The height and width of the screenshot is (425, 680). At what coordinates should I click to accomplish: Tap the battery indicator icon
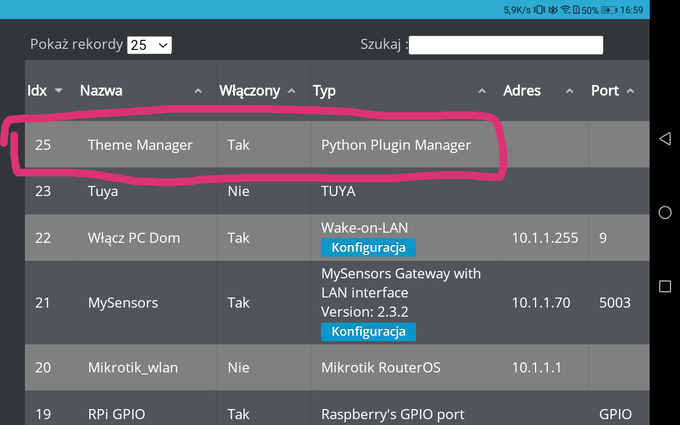609,10
